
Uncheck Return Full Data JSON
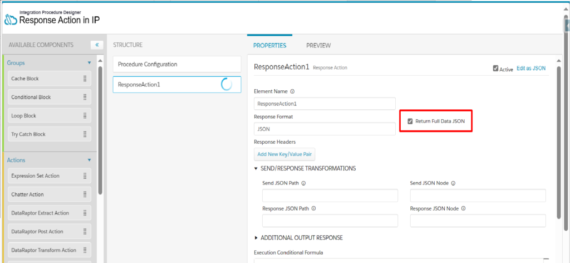coord(410,121)
